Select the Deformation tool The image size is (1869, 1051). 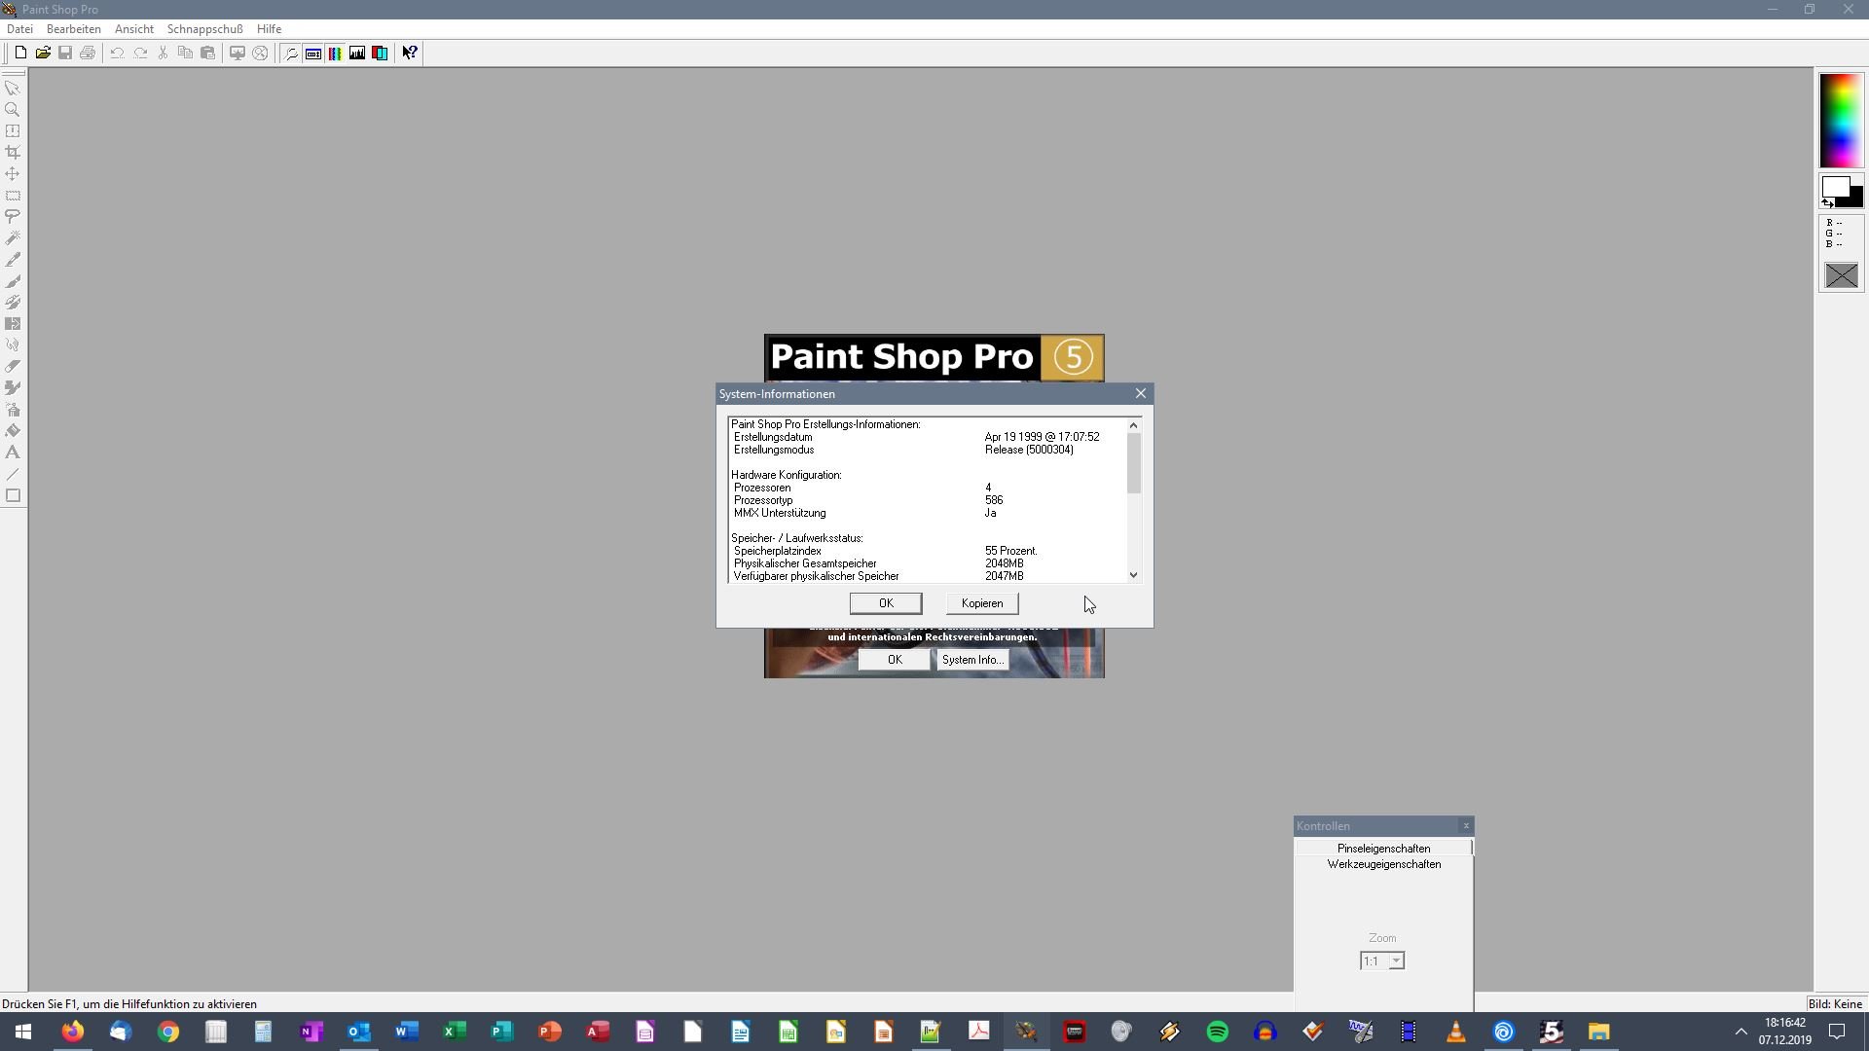(x=13, y=131)
